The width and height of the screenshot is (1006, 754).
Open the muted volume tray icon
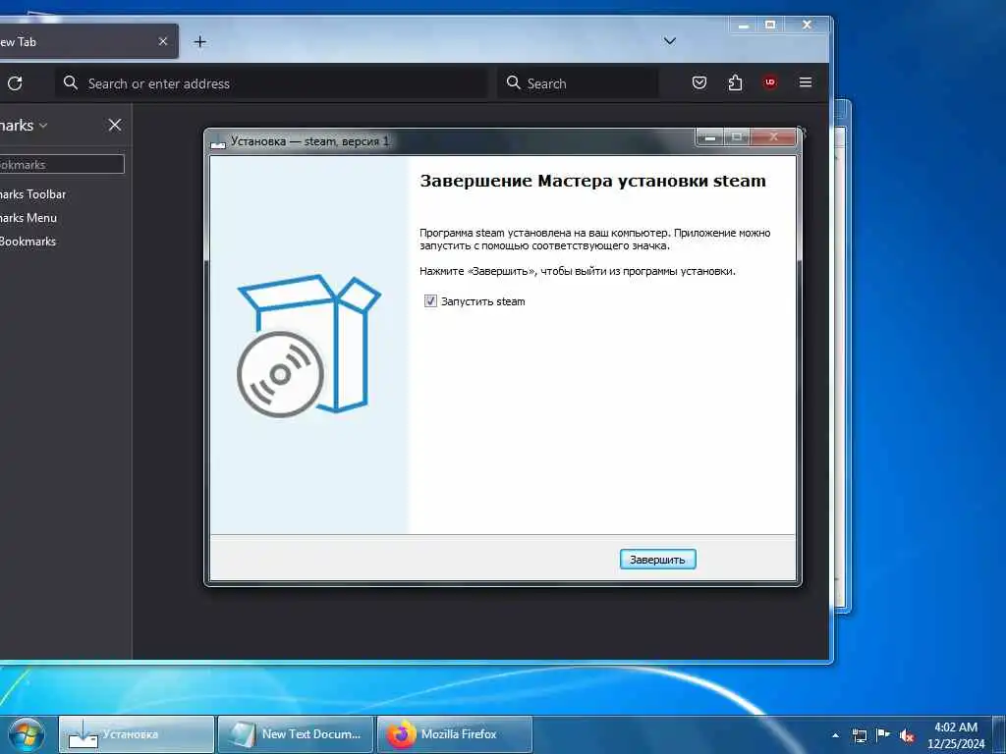tap(907, 735)
